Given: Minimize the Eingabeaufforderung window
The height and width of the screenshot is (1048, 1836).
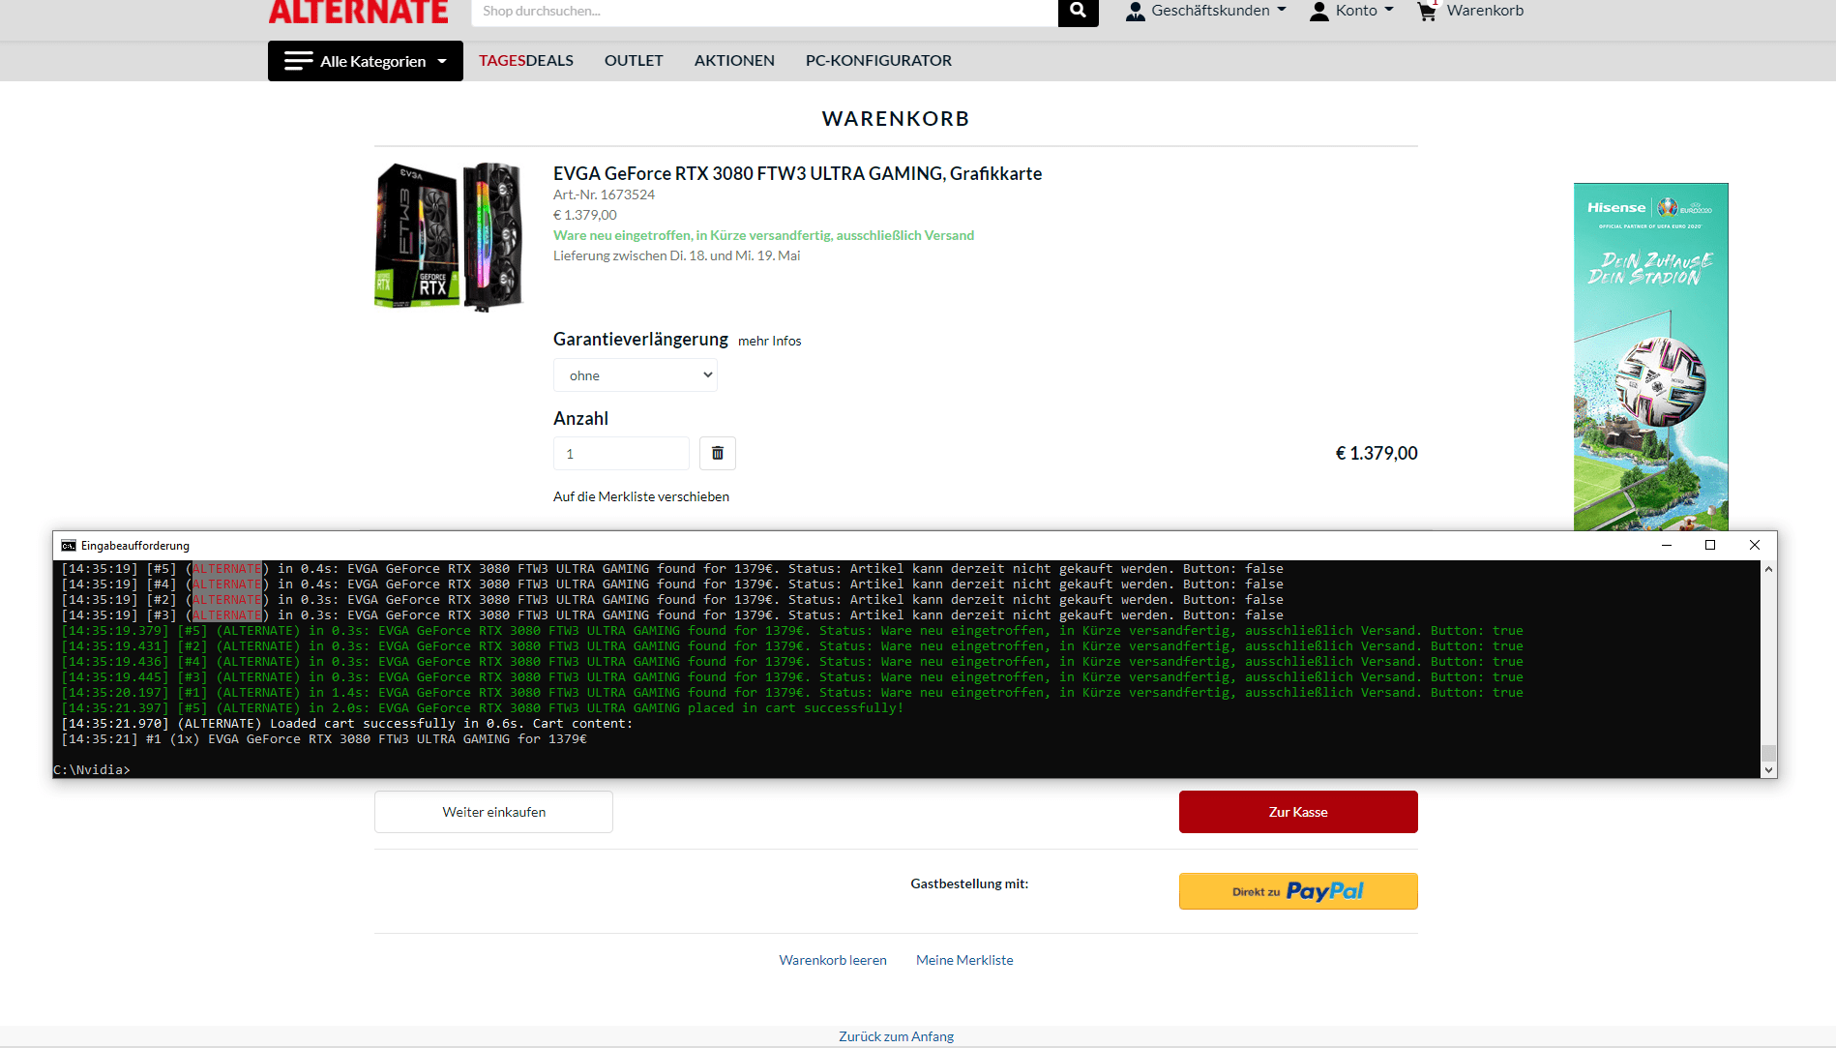Looking at the screenshot, I should [1667, 545].
